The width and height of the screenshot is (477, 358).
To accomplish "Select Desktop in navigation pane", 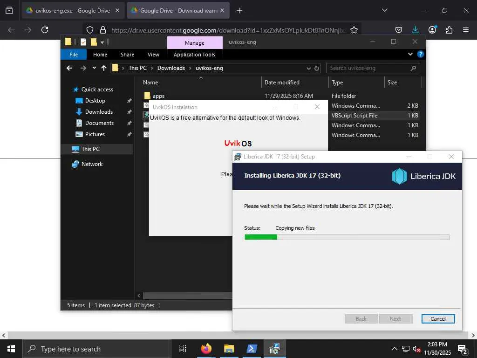I will [x=95, y=101].
